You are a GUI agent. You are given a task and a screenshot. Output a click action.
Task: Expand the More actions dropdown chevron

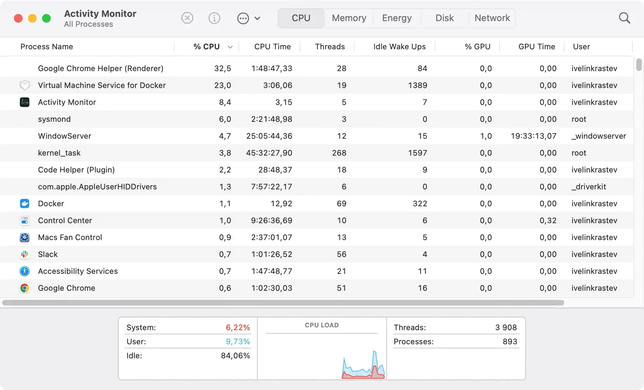tap(257, 18)
